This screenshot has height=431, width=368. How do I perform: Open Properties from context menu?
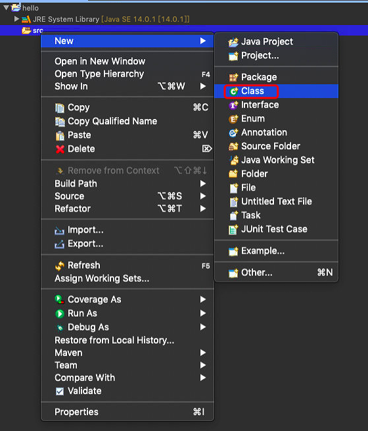coord(127,412)
